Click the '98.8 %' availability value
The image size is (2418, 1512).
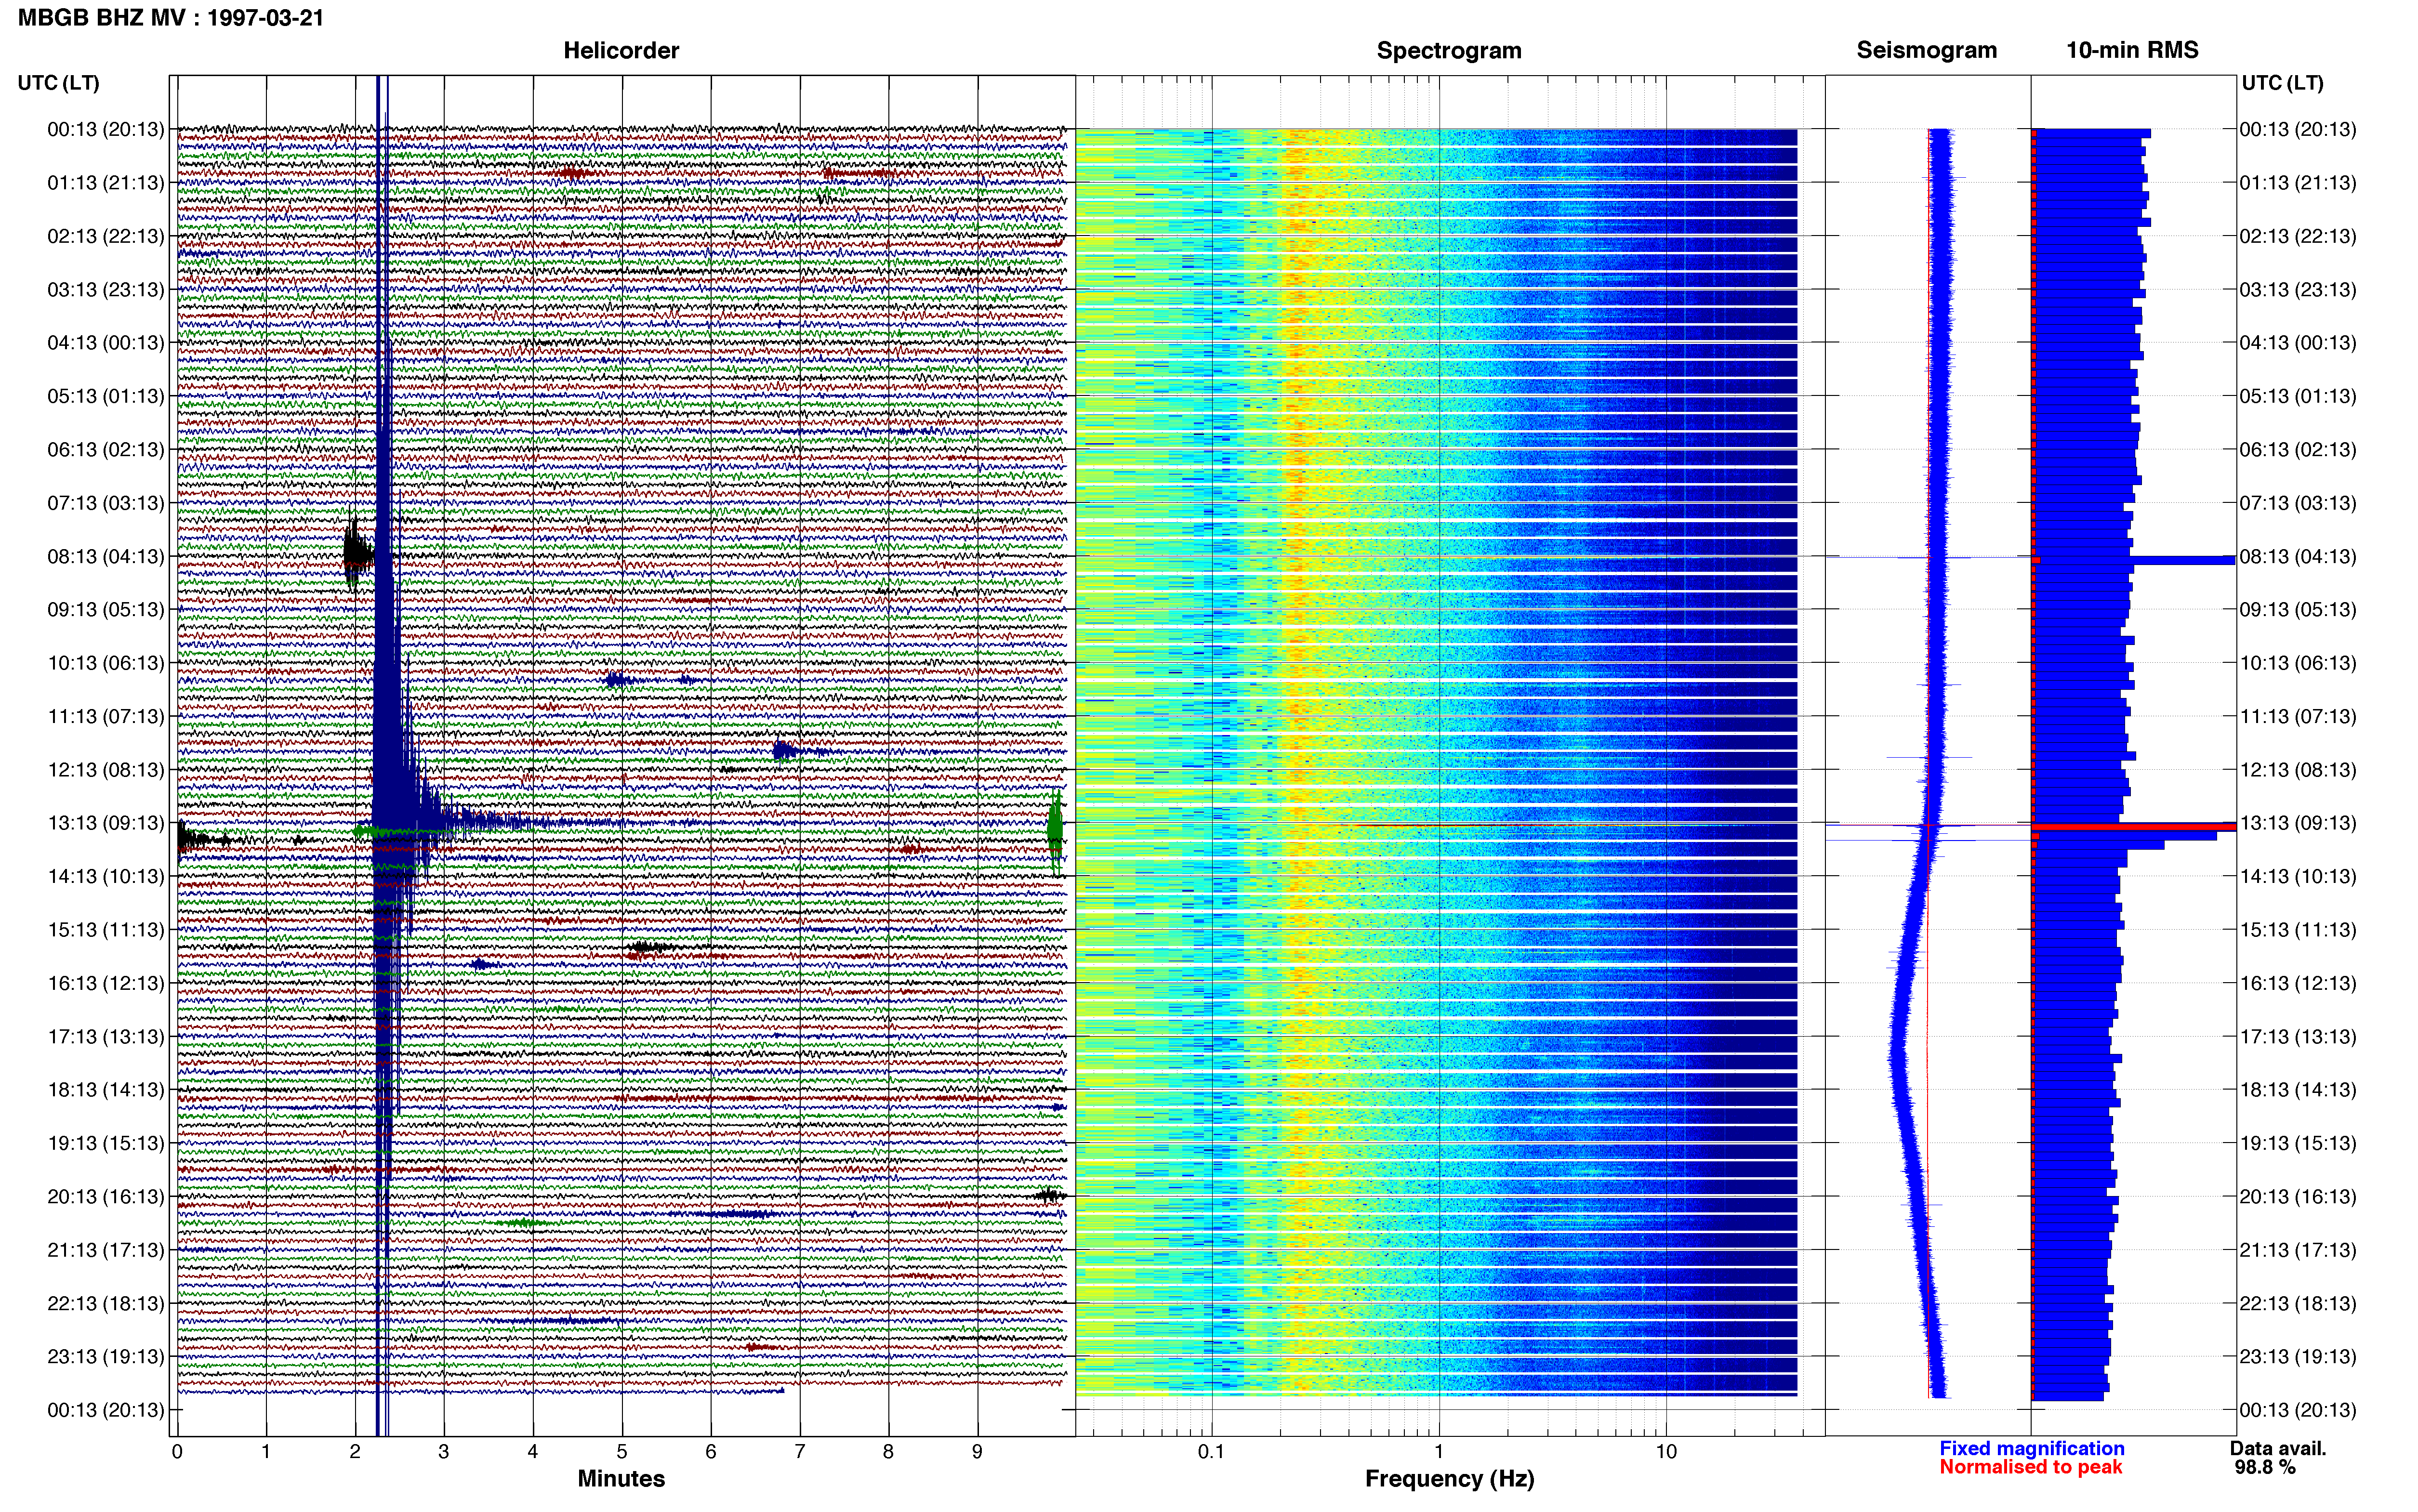(x=2265, y=1467)
